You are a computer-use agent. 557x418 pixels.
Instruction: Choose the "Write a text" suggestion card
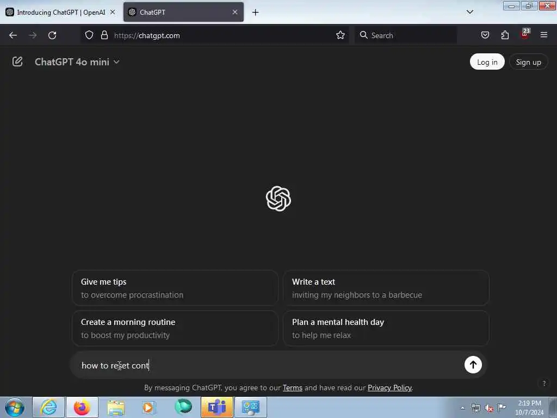click(x=386, y=288)
